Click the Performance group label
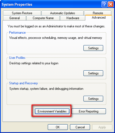This screenshot has height=133, width=115. click(x=17, y=33)
